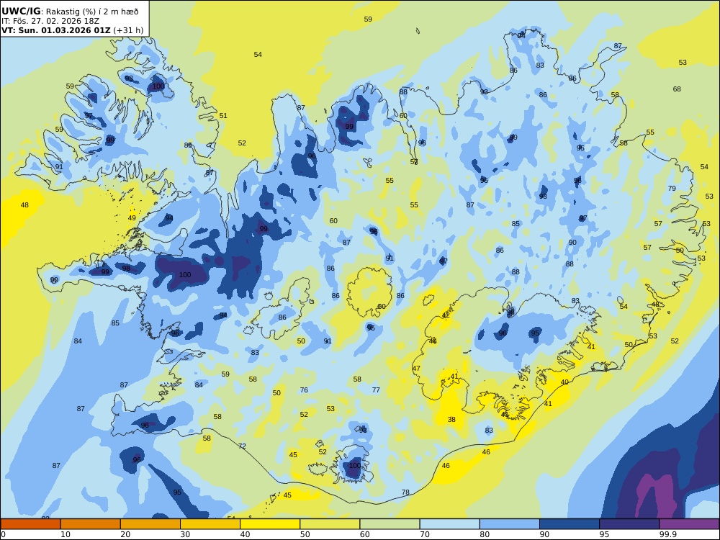
Task: Click the legend tick label 20
Action: [x=125, y=534]
